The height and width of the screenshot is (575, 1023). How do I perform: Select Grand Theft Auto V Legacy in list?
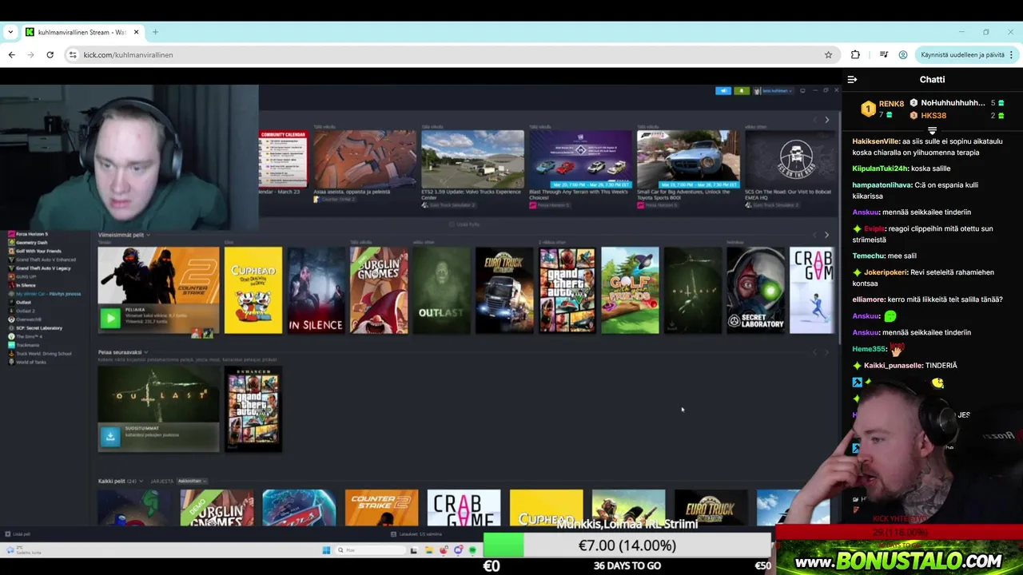(x=43, y=268)
